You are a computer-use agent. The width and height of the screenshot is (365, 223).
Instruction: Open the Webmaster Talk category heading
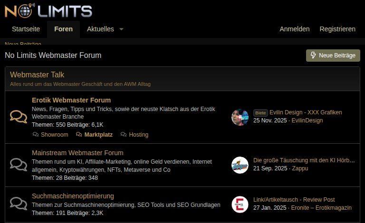coord(37,75)
